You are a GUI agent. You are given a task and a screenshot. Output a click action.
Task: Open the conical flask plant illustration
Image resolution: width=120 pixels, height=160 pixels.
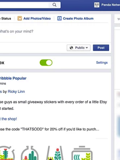click(x=55, y=153)
